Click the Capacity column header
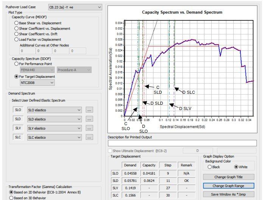Screen dimensions: 265x200 coord(149,165)
